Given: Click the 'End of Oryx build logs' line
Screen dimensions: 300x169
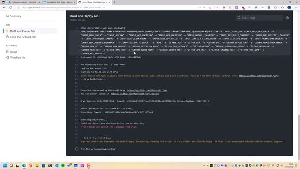Looking at the screenshot, I should coord(97,138).
